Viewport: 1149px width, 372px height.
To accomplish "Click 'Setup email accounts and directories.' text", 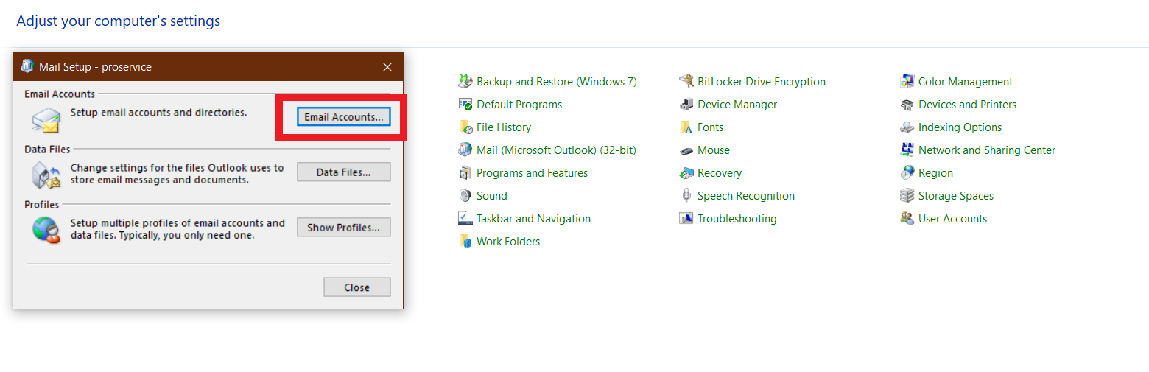I will click(158, 113).
